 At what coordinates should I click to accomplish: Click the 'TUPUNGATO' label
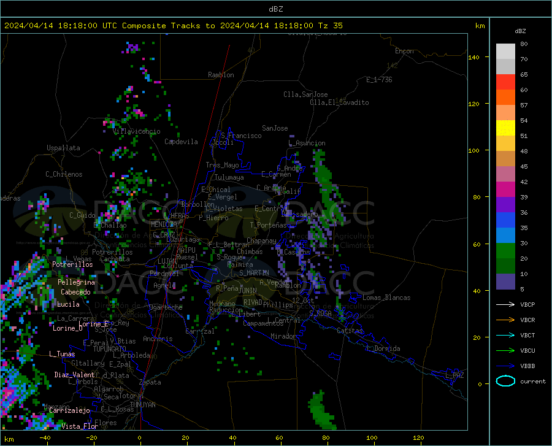point(110,349)
